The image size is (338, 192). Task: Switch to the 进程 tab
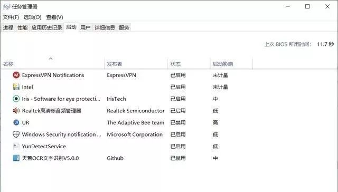[x=8, y=27]
